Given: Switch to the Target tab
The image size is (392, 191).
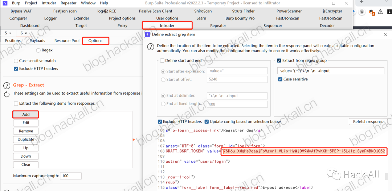Looking at the screenshot, I should [x=81, y=26].
